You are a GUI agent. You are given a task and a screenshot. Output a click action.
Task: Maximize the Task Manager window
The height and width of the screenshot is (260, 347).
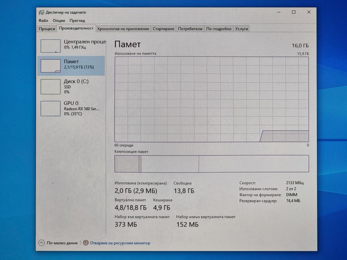293,12
